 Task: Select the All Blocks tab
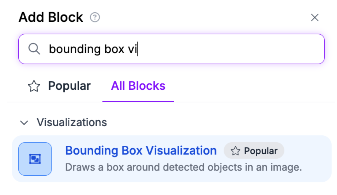pos(138,86)
